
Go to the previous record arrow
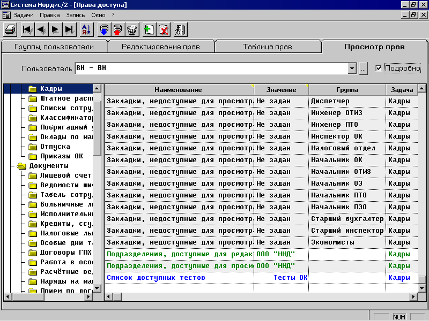coord(42,29)
